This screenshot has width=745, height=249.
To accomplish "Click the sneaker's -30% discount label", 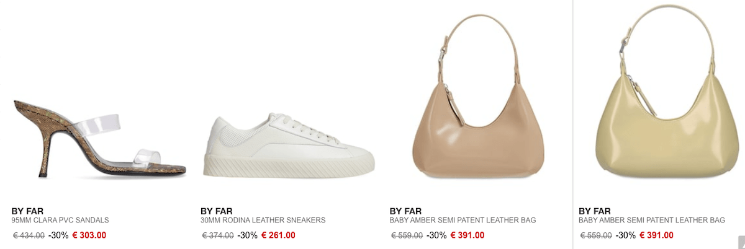I will pyautogui.click(x=247, y=235).
